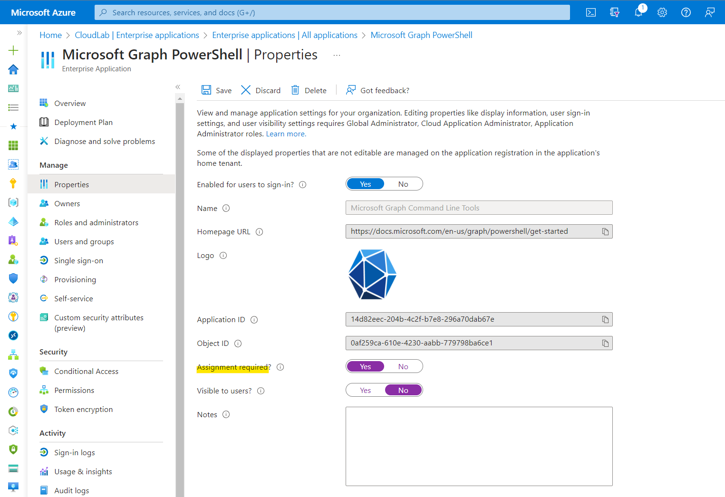Open the All services list icon

point(13,107)
